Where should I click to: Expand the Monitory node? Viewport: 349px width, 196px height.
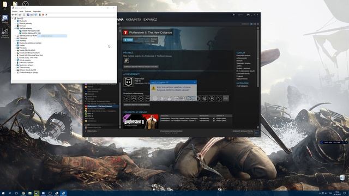15,40
